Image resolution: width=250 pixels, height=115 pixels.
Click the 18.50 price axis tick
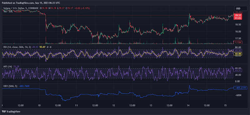point(238,25)
